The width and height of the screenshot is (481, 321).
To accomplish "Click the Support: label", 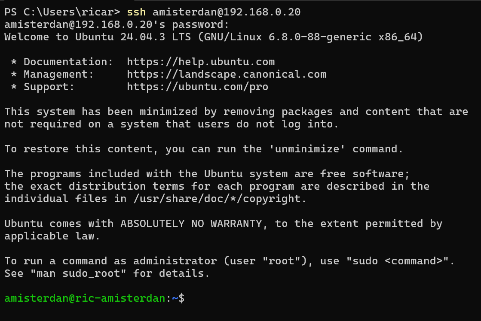I will pos(49,87).
